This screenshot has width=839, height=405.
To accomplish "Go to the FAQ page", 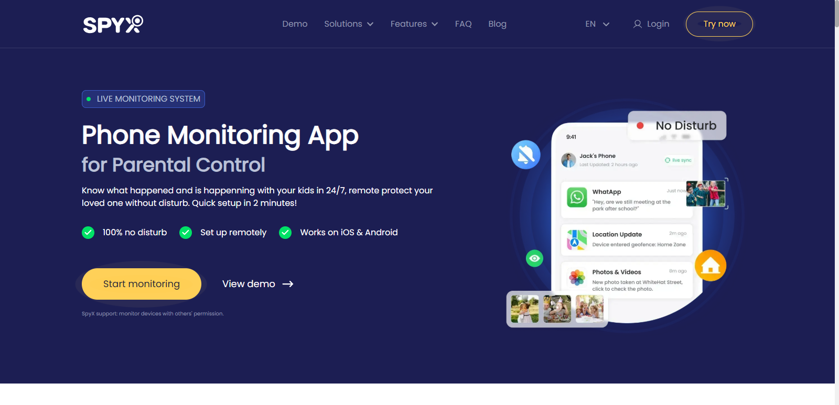I will 463,24.
